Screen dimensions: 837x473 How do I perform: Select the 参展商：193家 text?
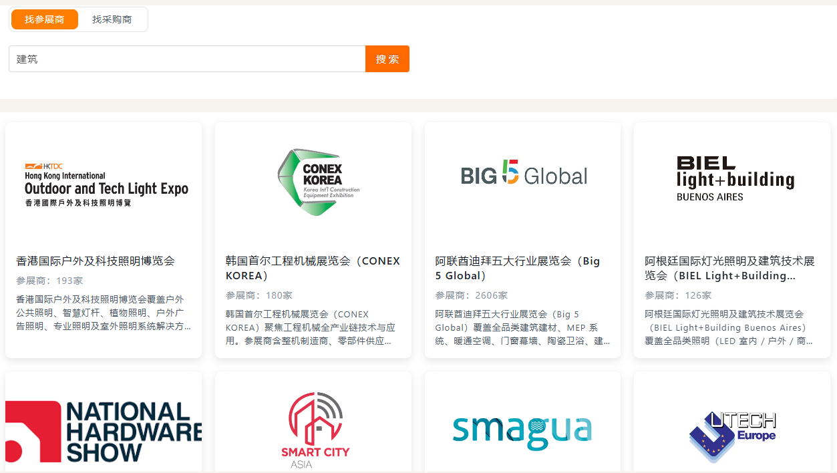click(x=49, y=281)
